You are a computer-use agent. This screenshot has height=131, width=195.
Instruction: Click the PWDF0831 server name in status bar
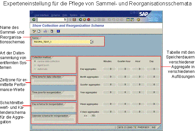point(143,127)
